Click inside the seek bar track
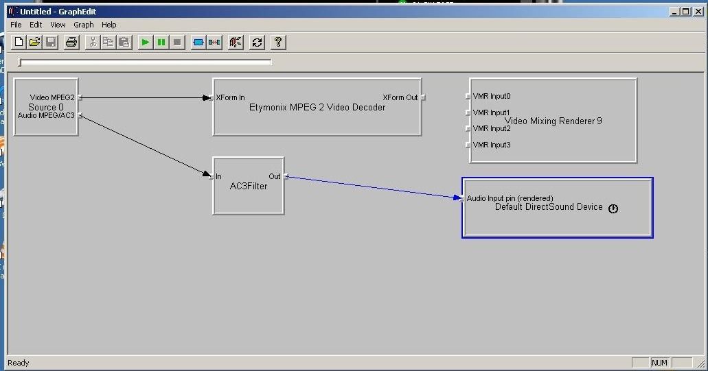This screenshot has height=371, width=708. click(146, 62)
